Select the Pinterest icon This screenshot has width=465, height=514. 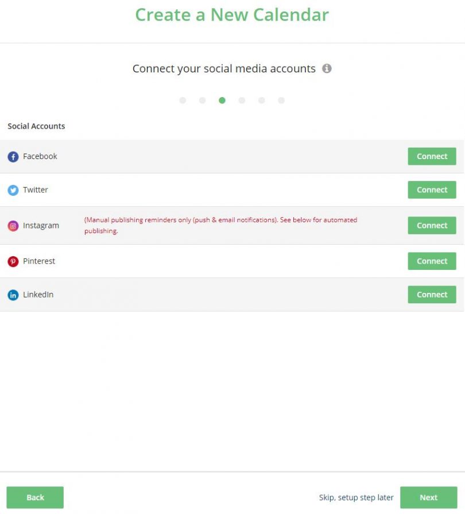13,261
